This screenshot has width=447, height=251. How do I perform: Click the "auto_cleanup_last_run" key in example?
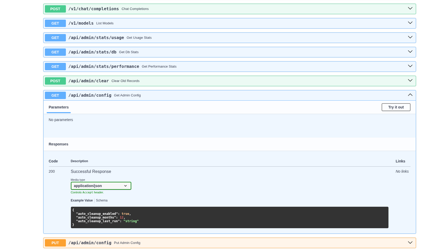98,221
